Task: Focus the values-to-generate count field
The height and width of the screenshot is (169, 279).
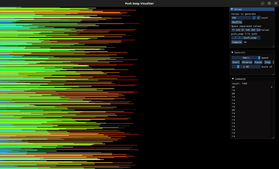Action: [241, 18]
